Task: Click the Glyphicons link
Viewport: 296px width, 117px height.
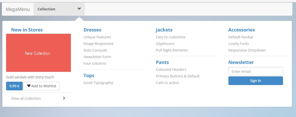Action: [165, 44]
